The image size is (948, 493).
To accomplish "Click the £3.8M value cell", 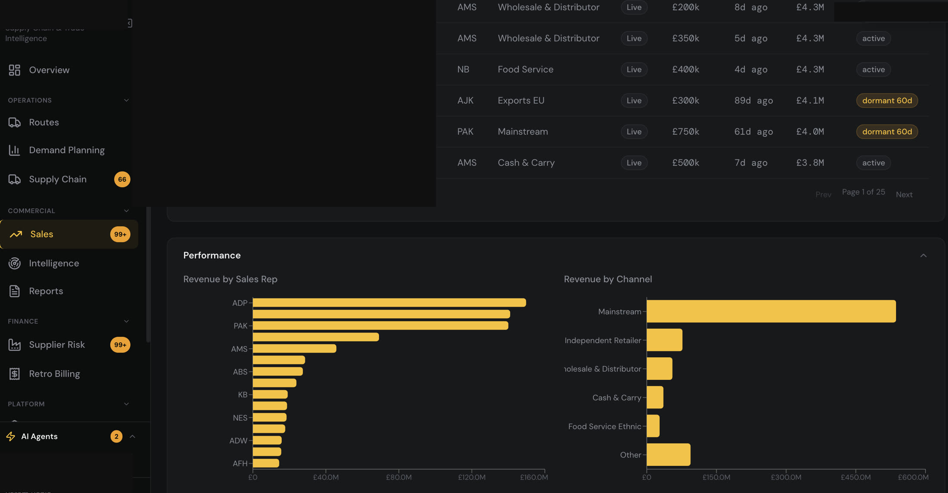I will [810, 162].
